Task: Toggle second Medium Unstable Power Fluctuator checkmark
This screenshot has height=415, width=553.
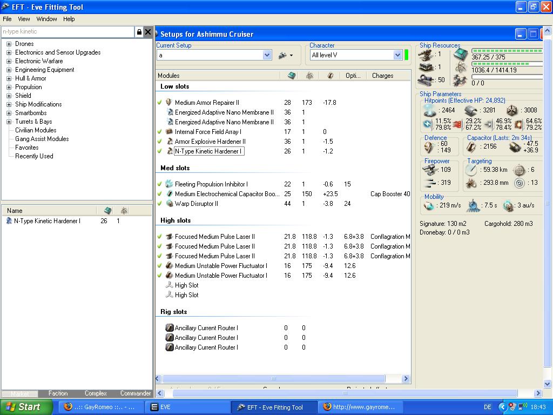Action: 160,276
